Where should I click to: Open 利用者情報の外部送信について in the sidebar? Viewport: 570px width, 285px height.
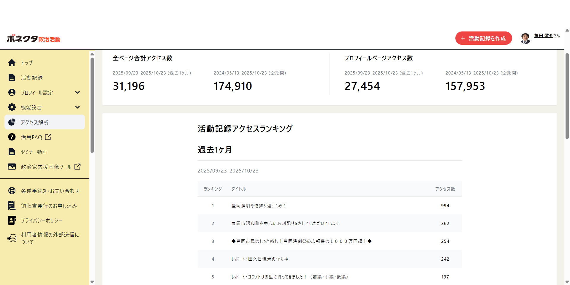pyautogui.click(x=50, y=238)
